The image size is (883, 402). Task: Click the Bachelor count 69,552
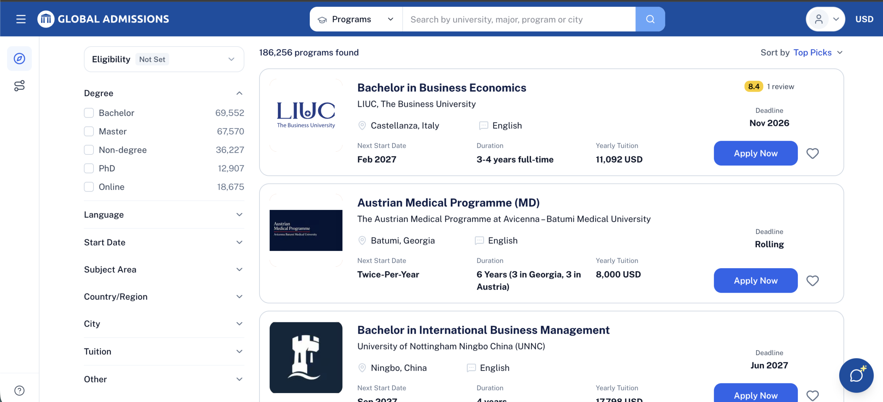tap(230, 113)
